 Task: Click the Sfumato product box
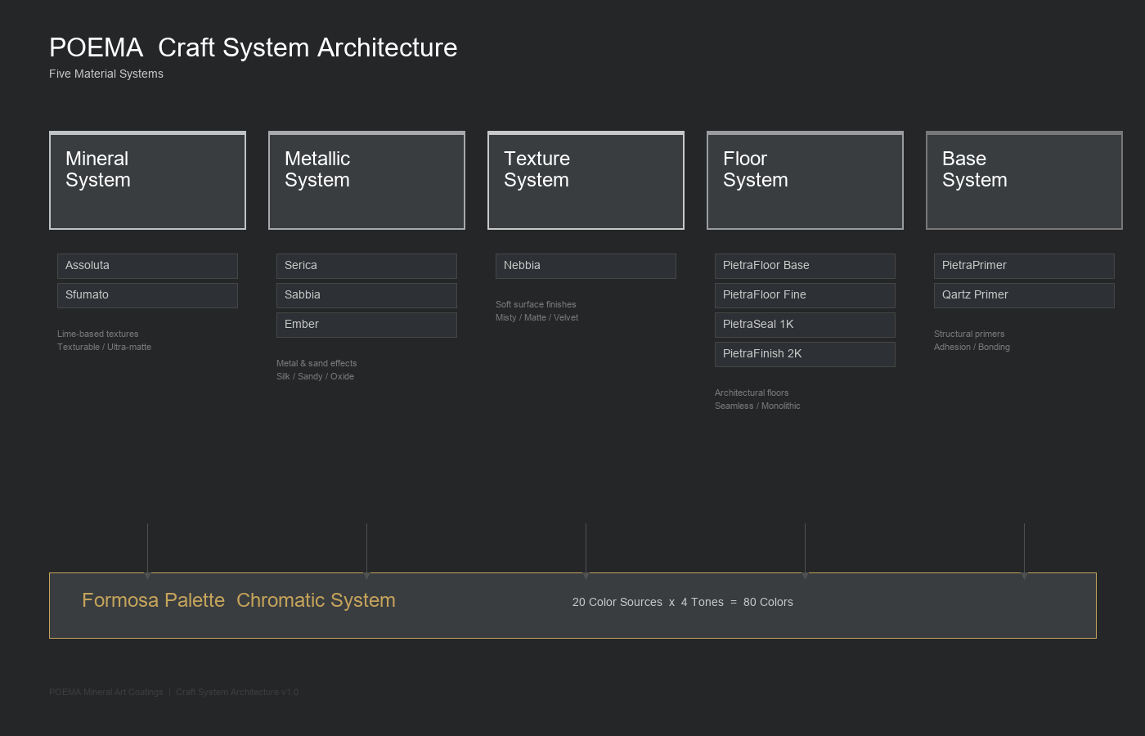(147, 295)
